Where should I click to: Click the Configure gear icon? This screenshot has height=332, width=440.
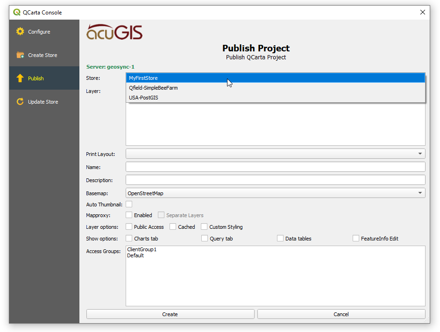[20, 31]
